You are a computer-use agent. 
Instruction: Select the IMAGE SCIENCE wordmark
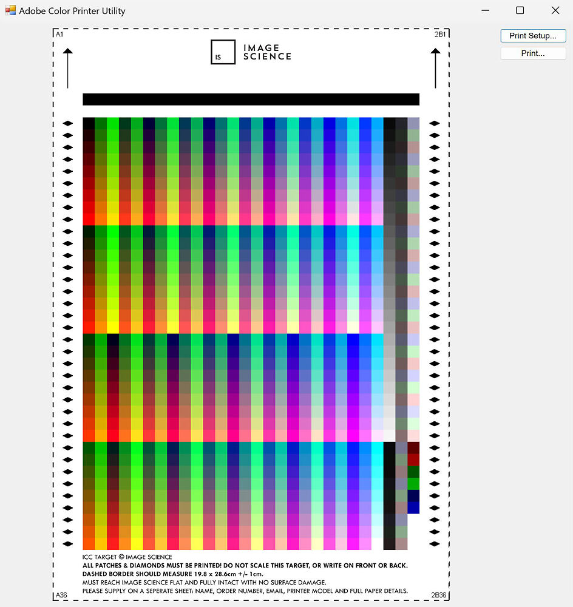[x=267, y=52]
